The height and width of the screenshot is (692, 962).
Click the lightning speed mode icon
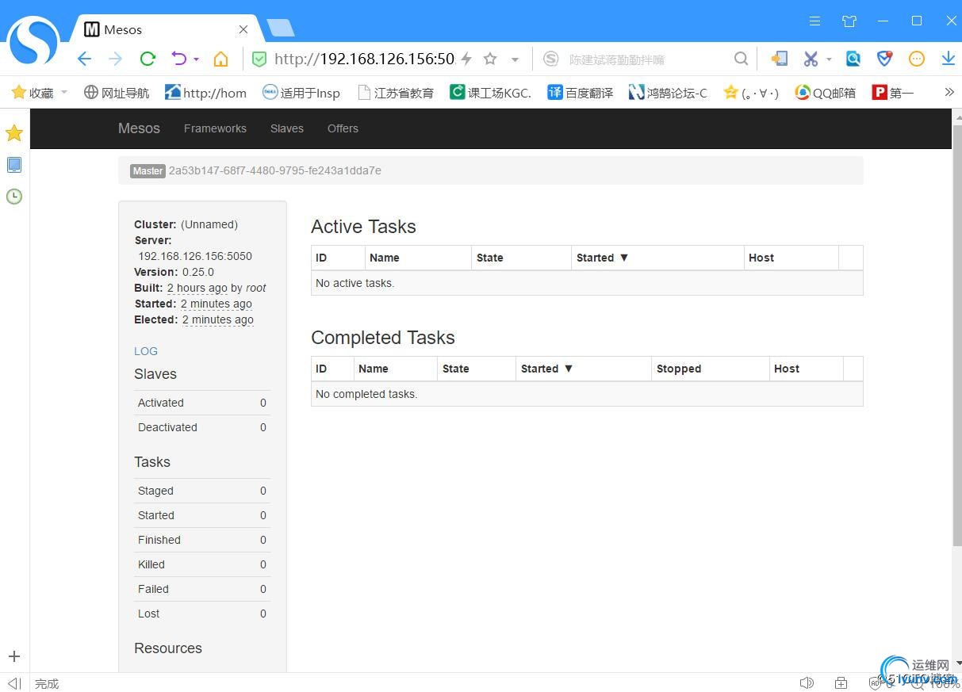(466, 59)
